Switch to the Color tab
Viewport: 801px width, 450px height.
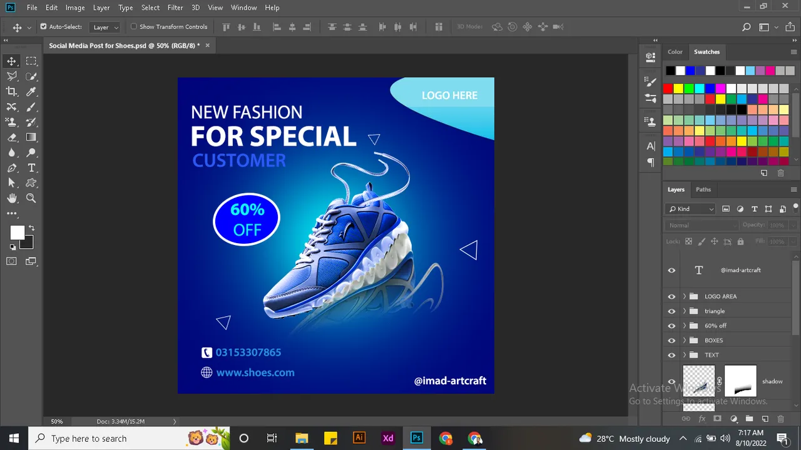click(x=675, y=52)
